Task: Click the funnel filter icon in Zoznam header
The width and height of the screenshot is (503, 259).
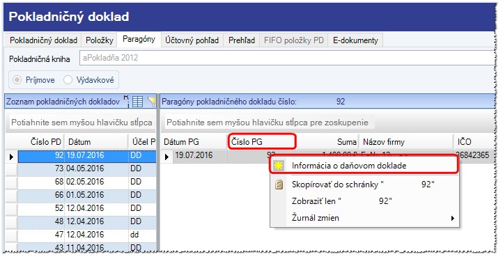Action: tap(152, 102)
